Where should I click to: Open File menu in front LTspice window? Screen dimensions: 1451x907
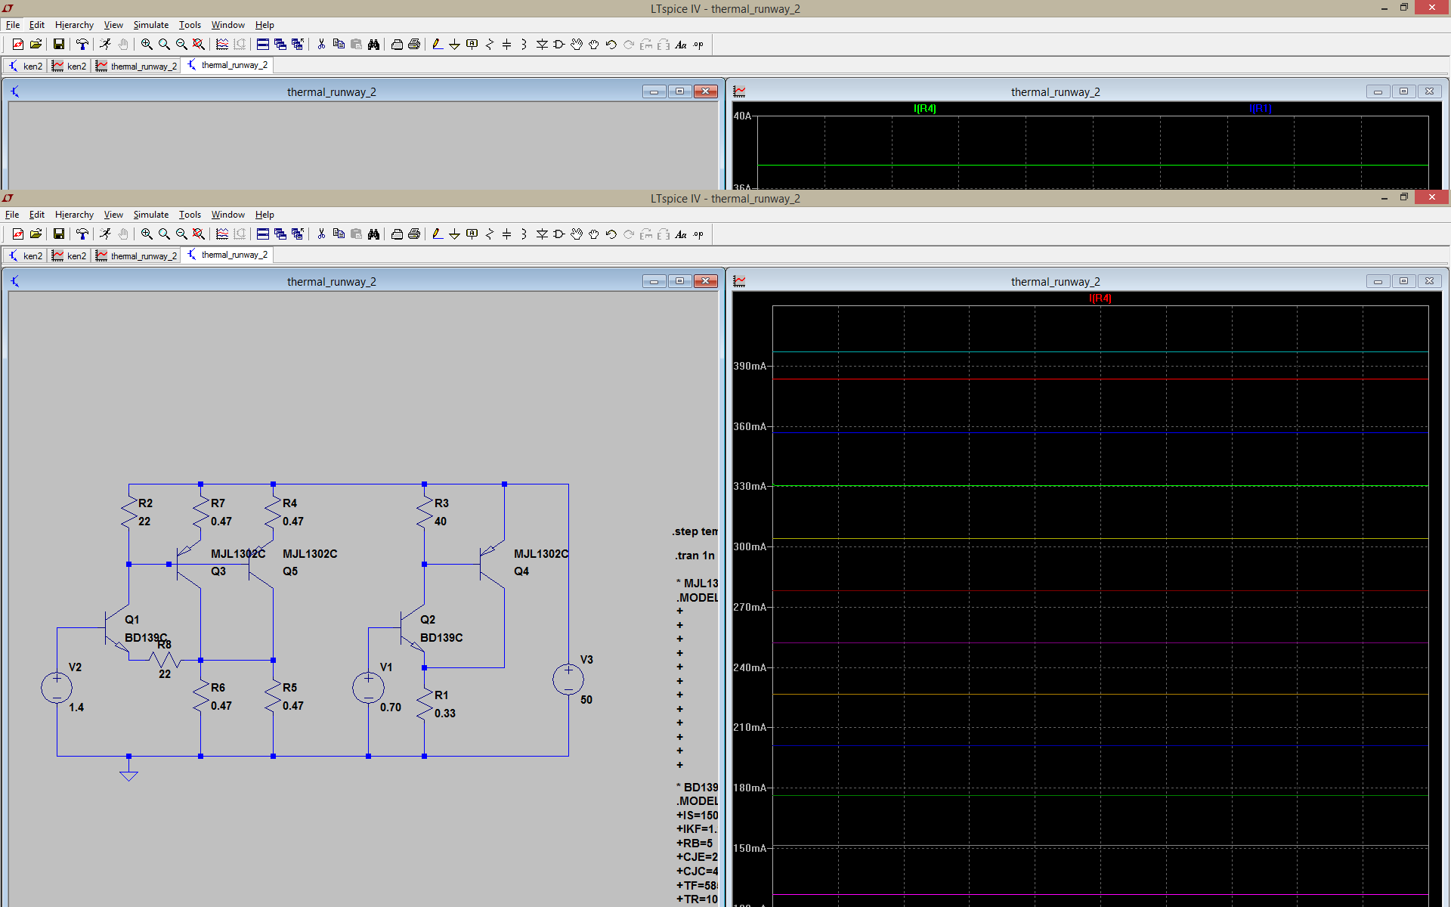(x=12, y=215)
